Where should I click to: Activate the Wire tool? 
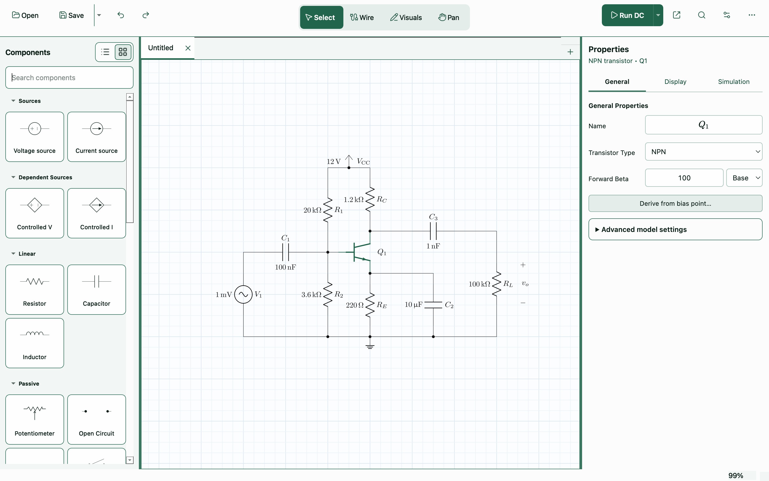click(362, 17)
